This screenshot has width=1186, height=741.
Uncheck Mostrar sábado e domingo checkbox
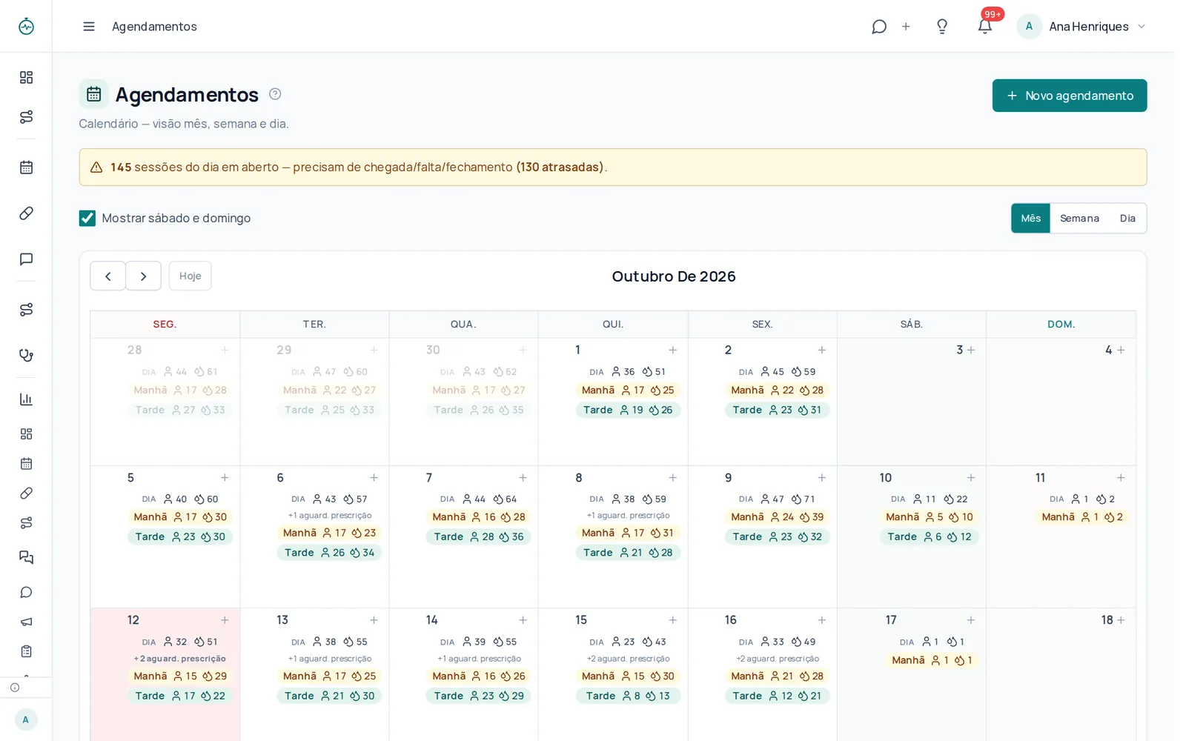[87, 218]
